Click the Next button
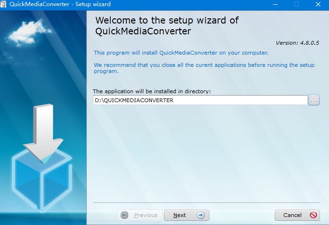 pyautogui.click(x=187, y=215)
